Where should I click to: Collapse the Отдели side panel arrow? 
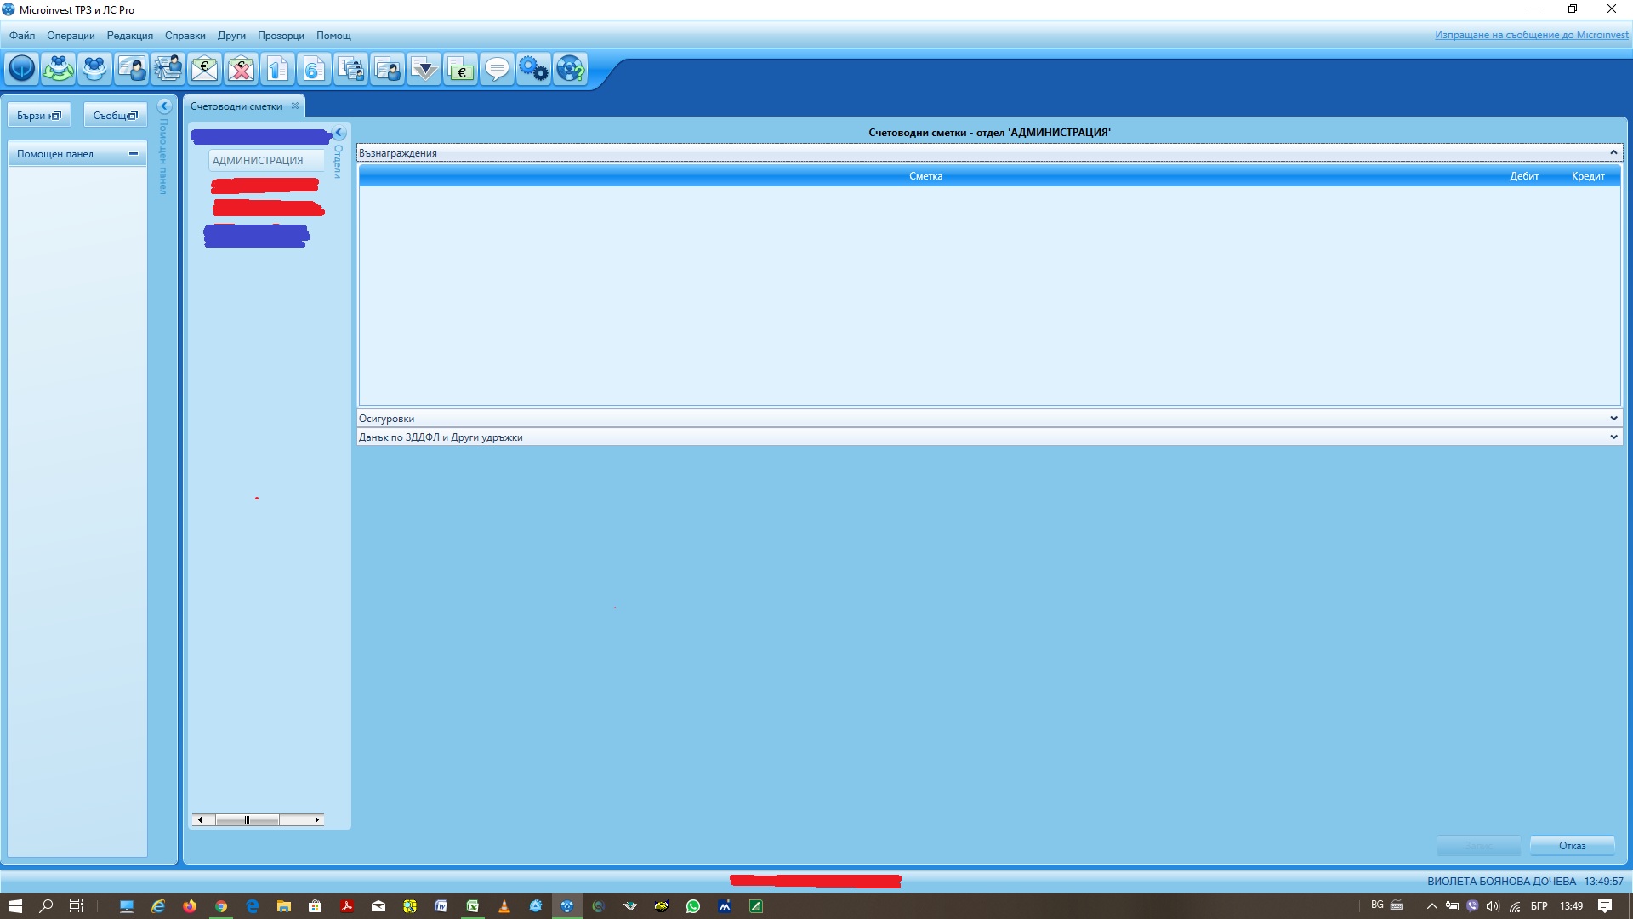point(339,134)
